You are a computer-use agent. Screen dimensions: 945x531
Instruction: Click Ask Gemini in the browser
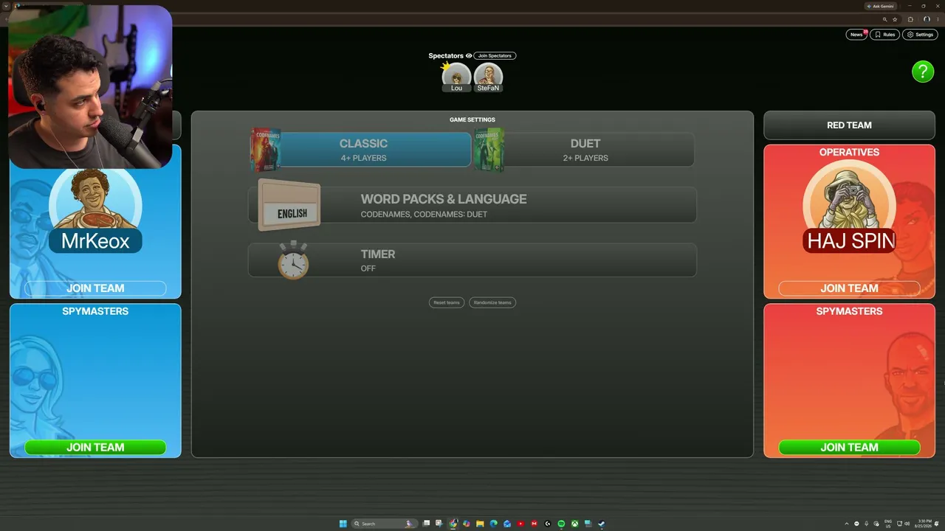881,6
